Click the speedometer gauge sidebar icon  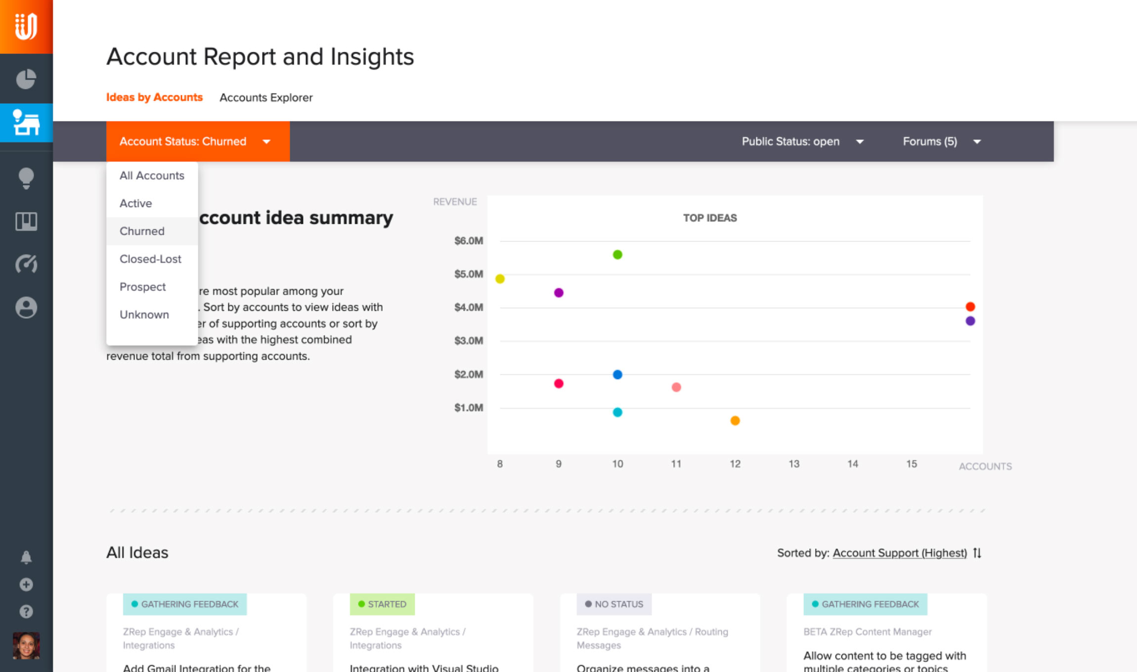point(26,264)
